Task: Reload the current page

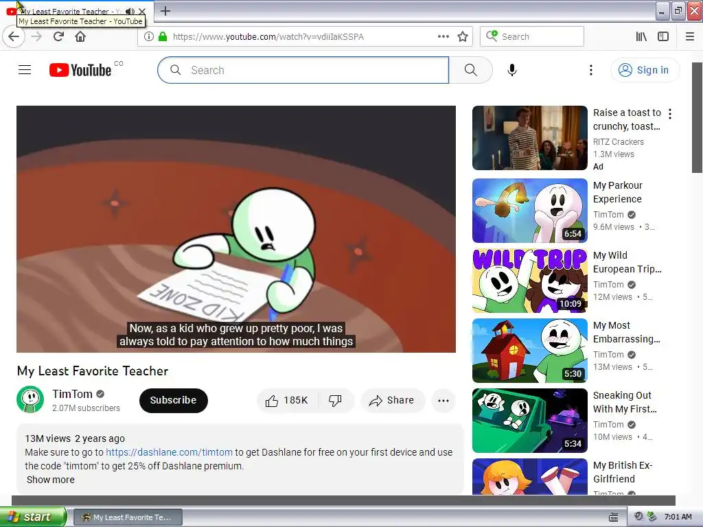Action: [x=58, y=37]
